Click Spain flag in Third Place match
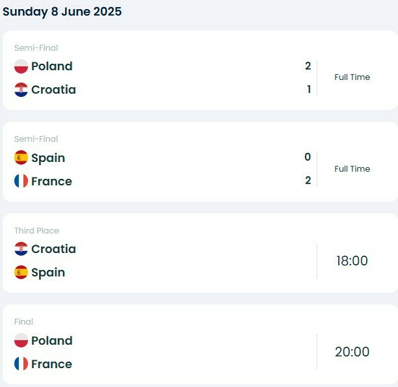 (21, 273)
